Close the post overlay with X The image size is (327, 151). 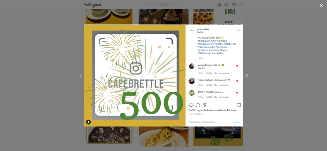click(x=321, y=6)
